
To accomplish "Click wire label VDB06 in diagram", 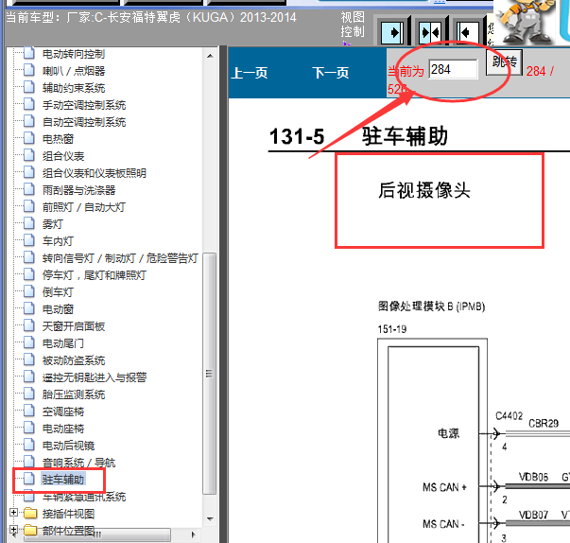I will coord(533,477).
